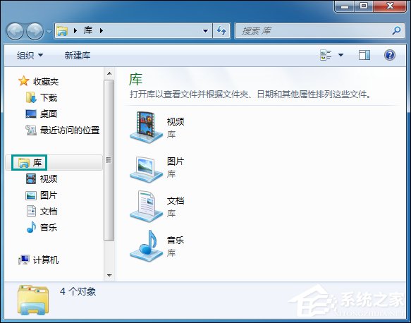Image resolution: width=411 pixels, height=323 pixels.
Task: Open 下载 under Favorites
Action: coord(49,97)
